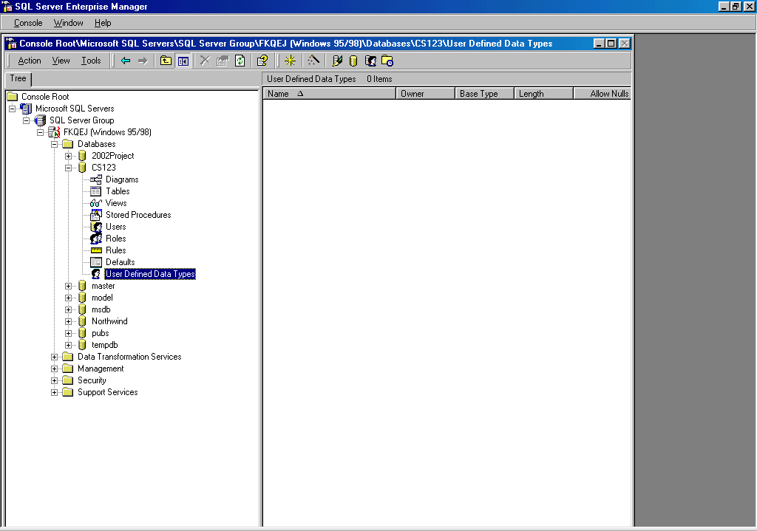Expand the Security folder
This screenshot has width=757, height=531.
pos(55,380)
